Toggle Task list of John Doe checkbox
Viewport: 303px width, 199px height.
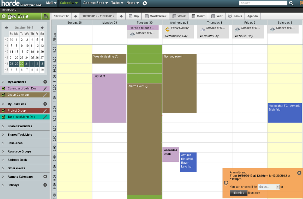(3, 117)
